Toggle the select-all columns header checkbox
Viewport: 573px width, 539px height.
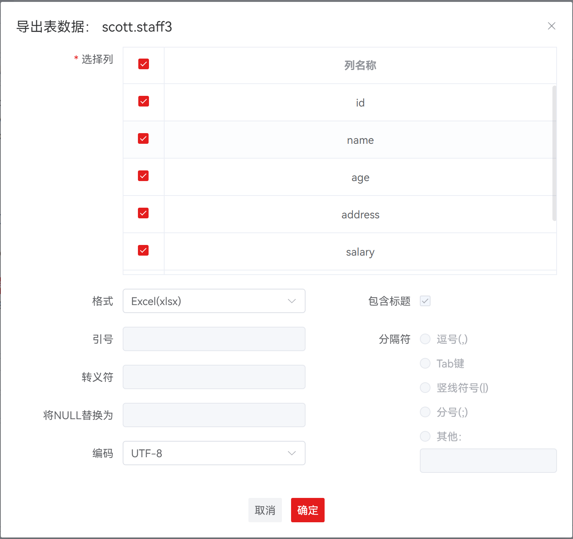pos(144,64)
